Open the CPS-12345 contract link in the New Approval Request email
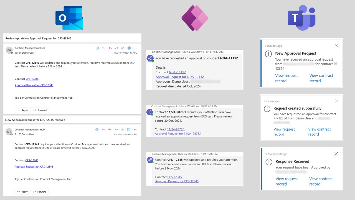 click(x=32, y=160)
